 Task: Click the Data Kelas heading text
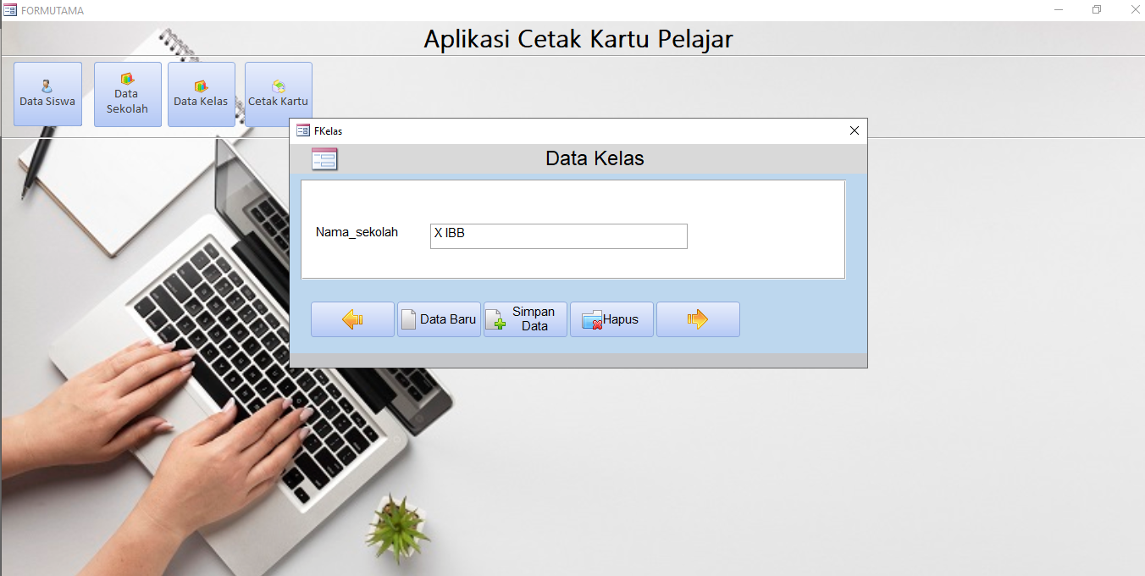[x=595, y=158]
